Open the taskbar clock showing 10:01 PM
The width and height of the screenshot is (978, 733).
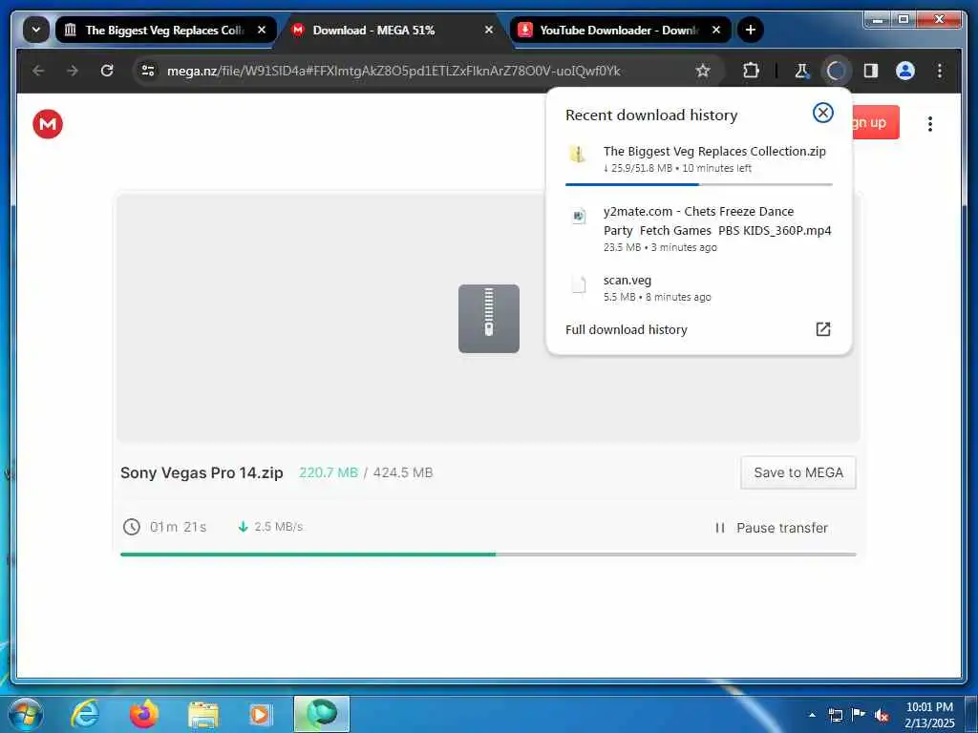[x=929, y=714]
